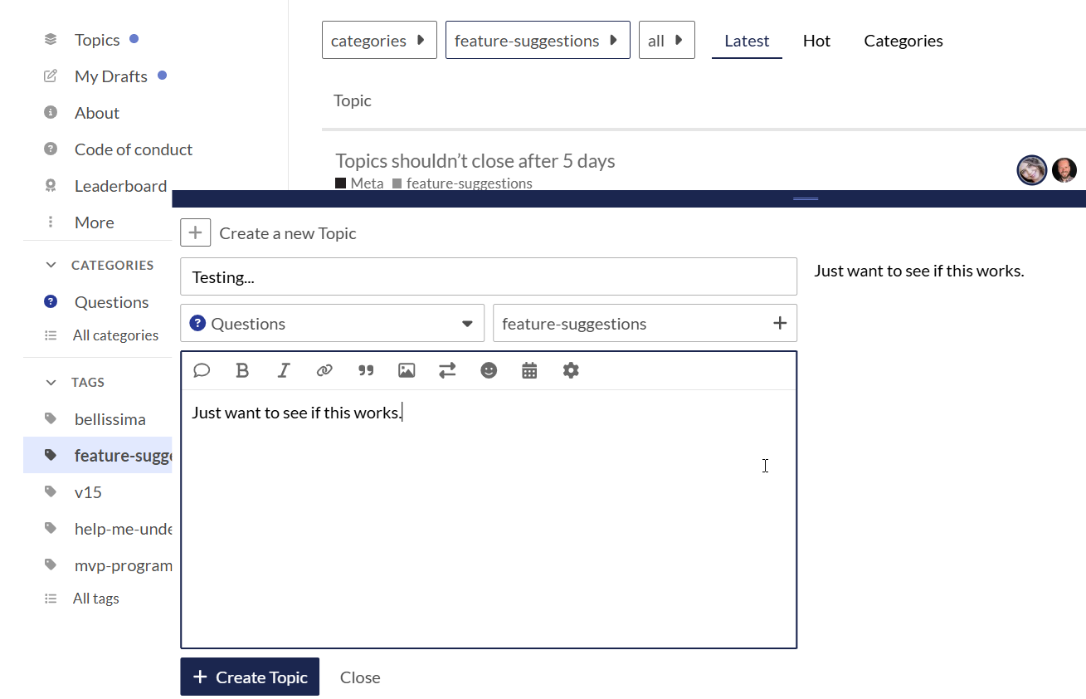Click the Questions category badge icon in sidebar
The width and height of the screenshot is (1086, 699).
[51, 301]
